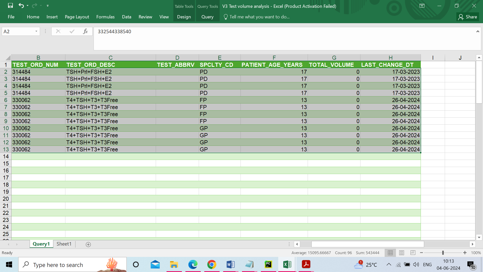Image resolution: width=483 pixels, height=272 pixels.
Task: Expand the formula bar chevron
Action: point(477,31)
